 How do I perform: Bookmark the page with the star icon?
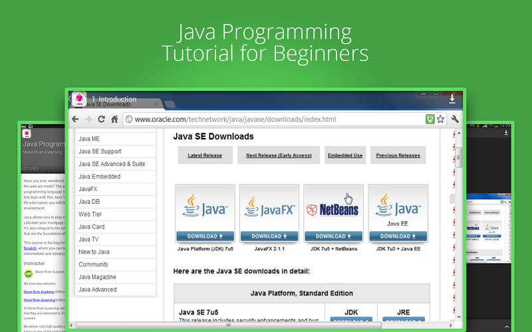(x=440, y=120)
